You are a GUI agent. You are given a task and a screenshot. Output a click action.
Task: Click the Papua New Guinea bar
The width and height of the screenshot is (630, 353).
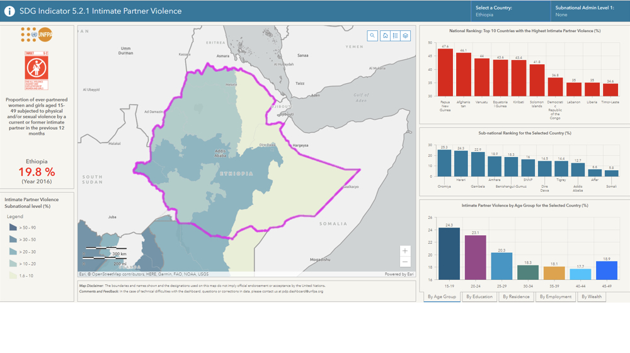coord(445,72)
